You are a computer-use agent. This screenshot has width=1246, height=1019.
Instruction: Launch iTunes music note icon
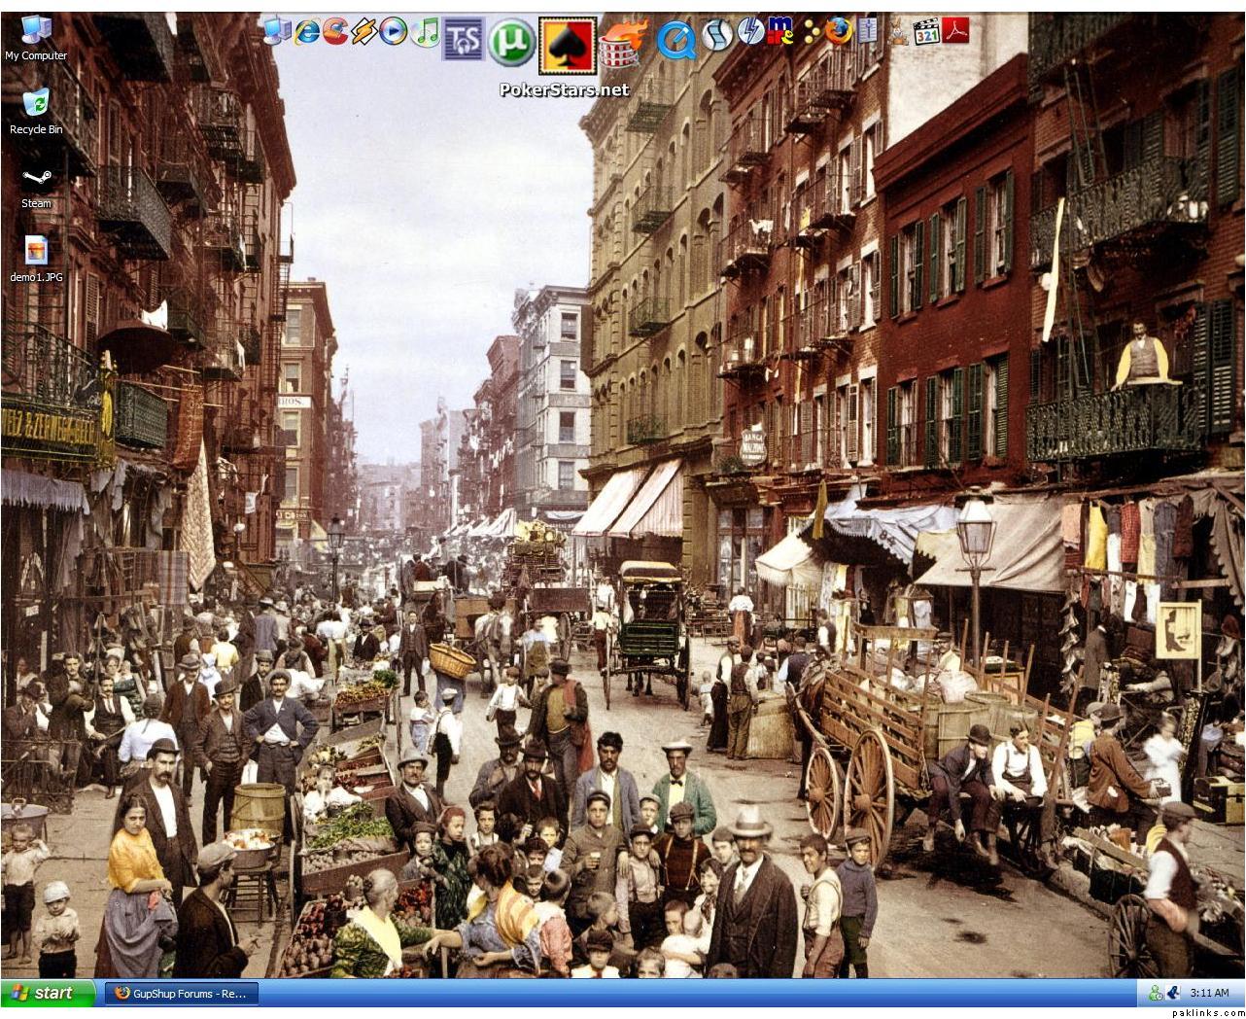(x=425, y=32)
